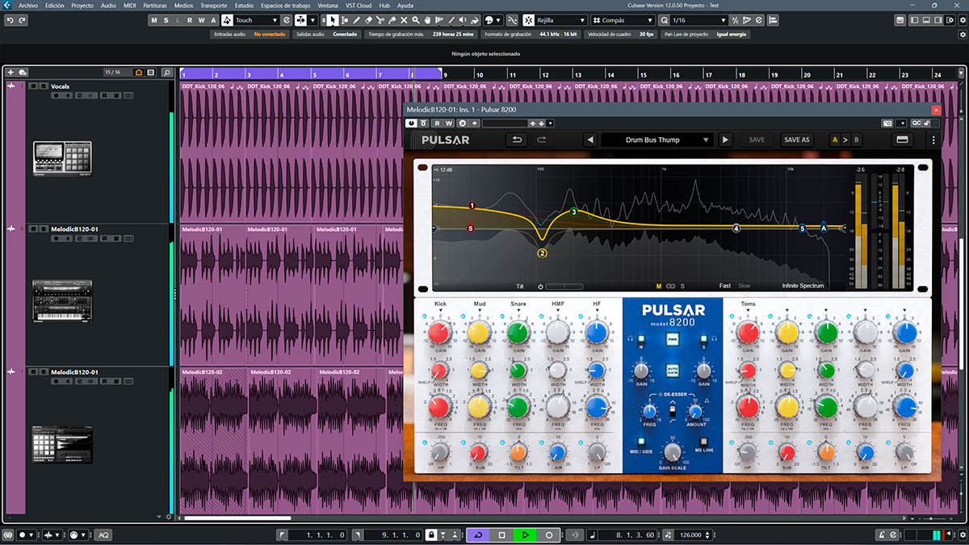The height and width of the screenshot is (545, 969).
Task: Expand the Toms band type arrow
Action: click(x=748, y=311)
